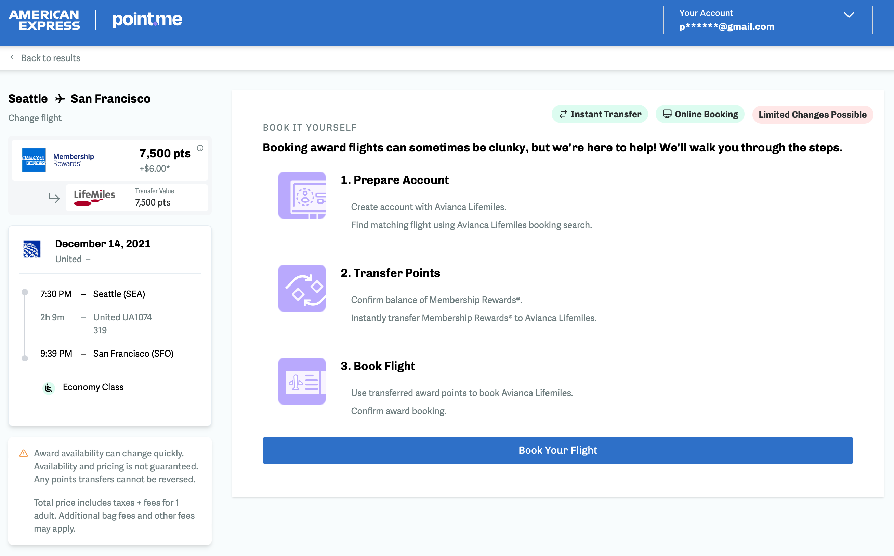Click the '7,500 pts' Membership Rewards price
Image resolution: width=894 pixels, height=556 pixels.
[x=165, y=153]
